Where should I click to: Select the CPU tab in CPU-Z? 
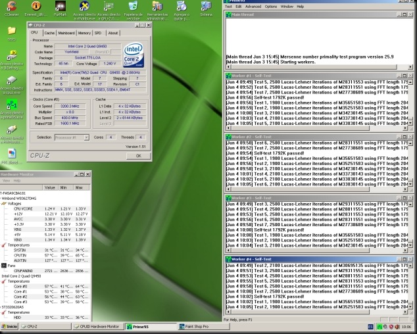35,32
